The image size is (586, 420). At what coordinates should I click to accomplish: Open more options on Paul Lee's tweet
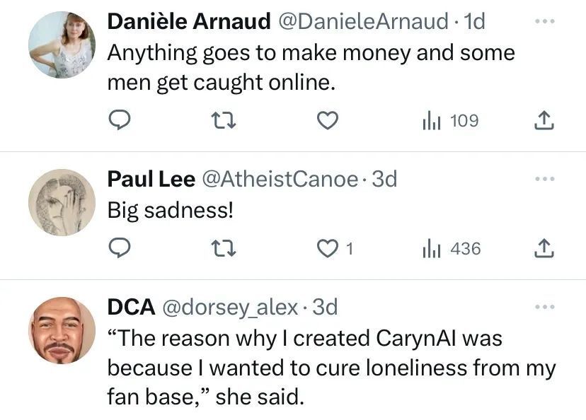[543, 180]
